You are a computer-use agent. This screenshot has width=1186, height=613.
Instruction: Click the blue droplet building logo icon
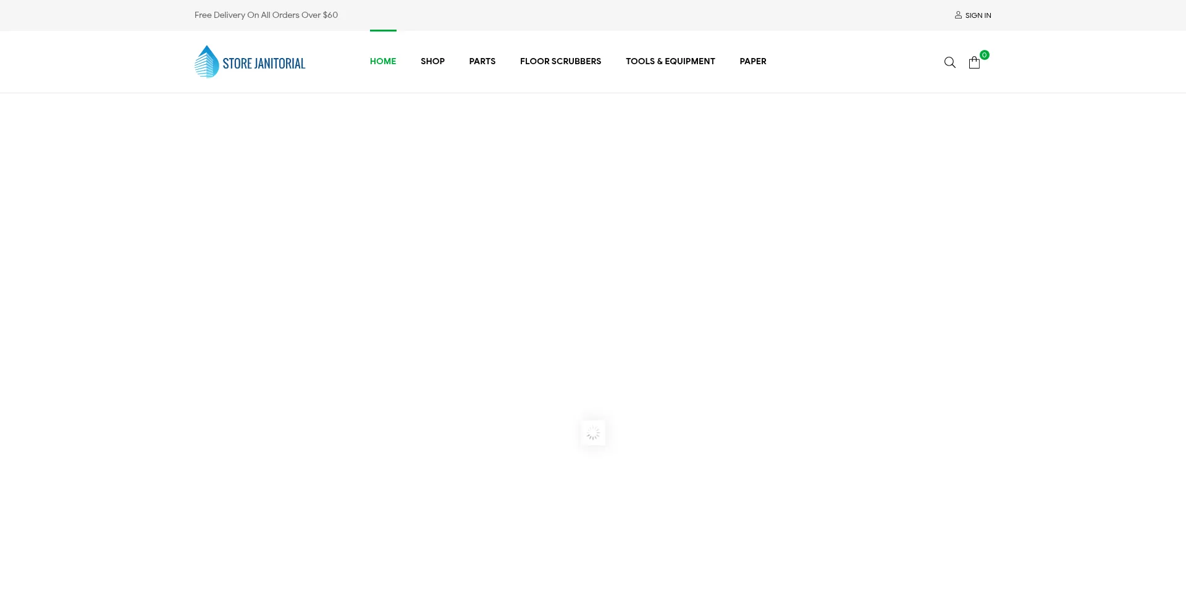[x=207, y=62]
